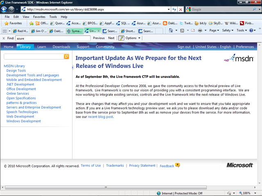Open the AppF... favorites bar shortcut
The image size is (262, 196).
pos(107,23)
